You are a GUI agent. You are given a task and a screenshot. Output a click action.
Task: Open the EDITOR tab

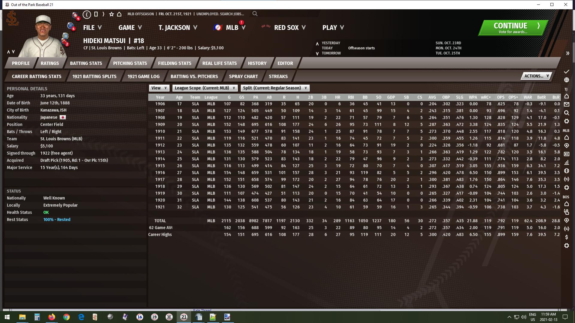tap(285, 63)
